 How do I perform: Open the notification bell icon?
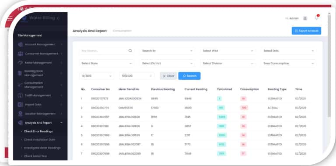(316, 18)
